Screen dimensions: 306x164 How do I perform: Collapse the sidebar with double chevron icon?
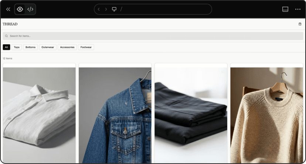8,9
